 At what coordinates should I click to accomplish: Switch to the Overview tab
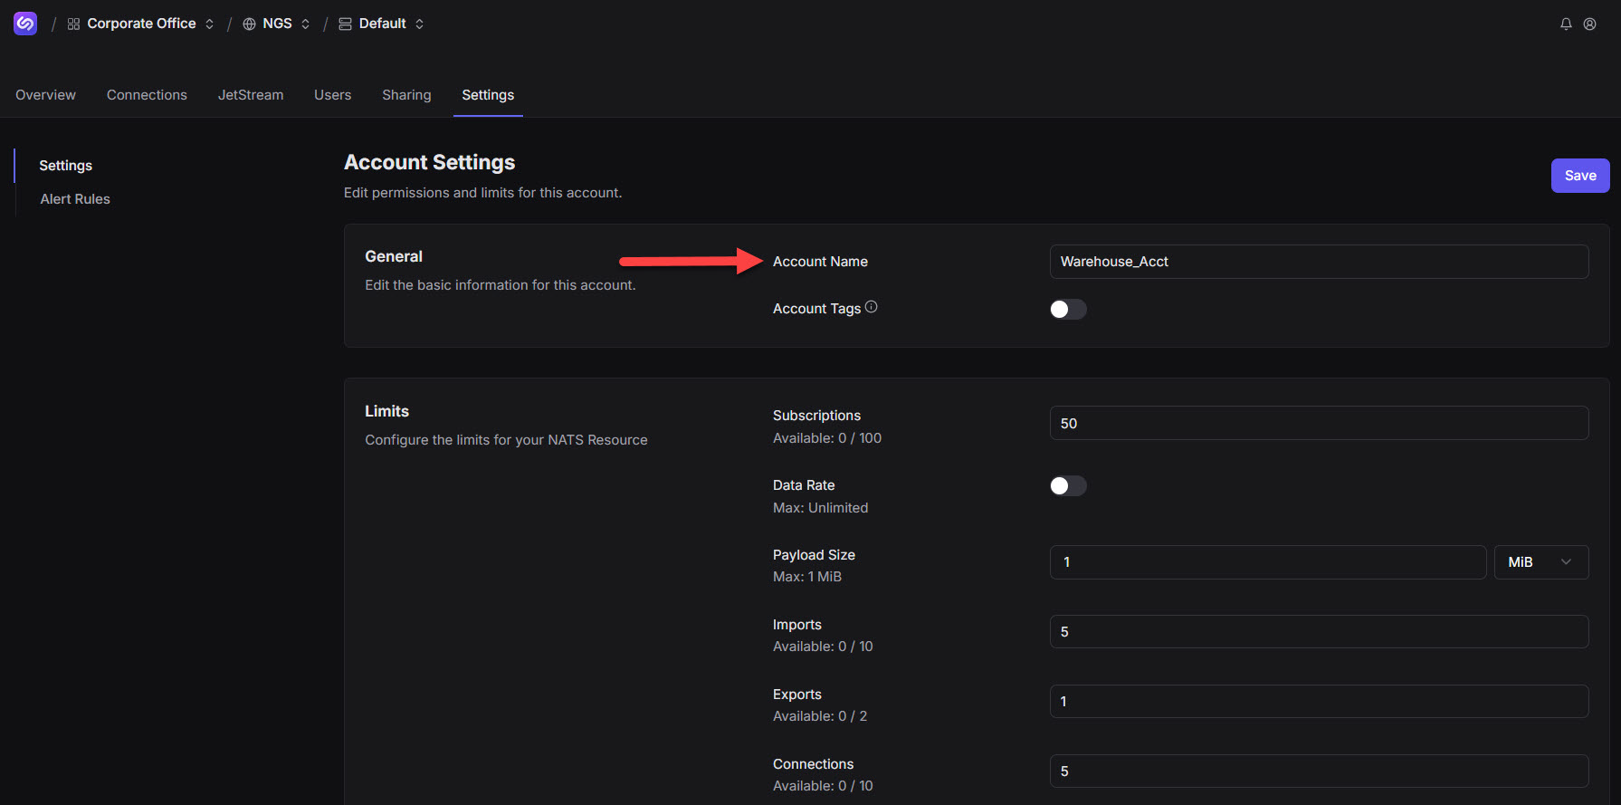pos(45,95)
